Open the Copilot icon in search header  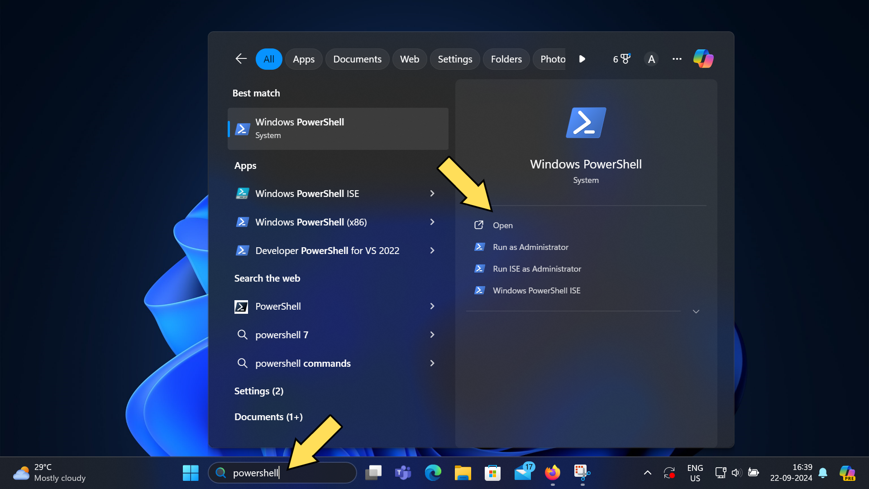click(703, 59)
